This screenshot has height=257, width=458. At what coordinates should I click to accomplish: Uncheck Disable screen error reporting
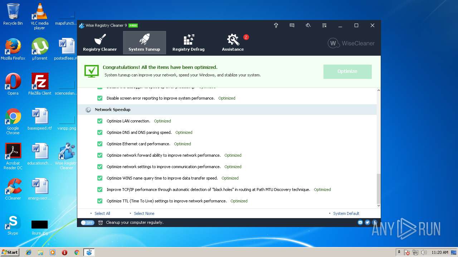pyautogui.click(x=100, y=98)
